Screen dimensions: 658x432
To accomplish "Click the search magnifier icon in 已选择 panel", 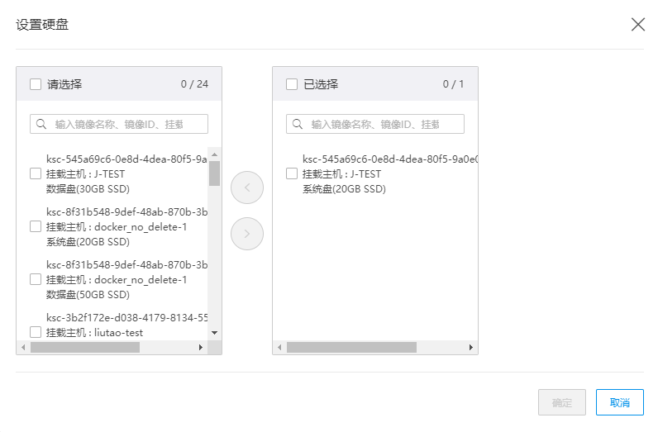I will click(298, 124).
